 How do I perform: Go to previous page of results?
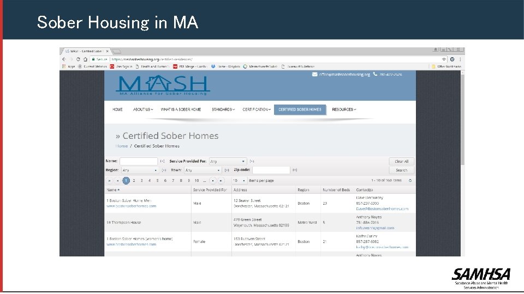117,181
